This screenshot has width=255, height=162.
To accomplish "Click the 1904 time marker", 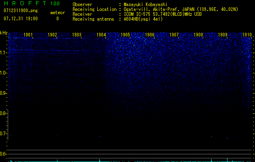I will point(101,34).
